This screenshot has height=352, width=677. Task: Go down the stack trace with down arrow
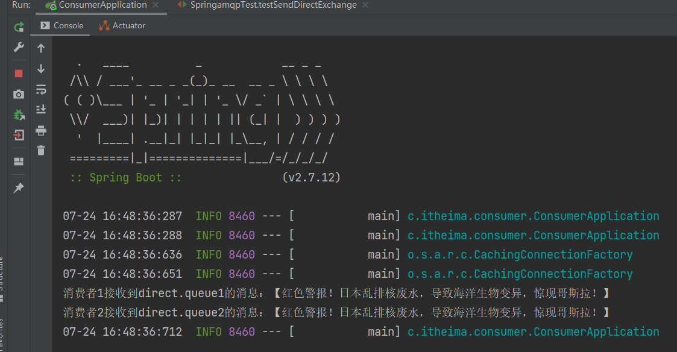tap(41, 69)
